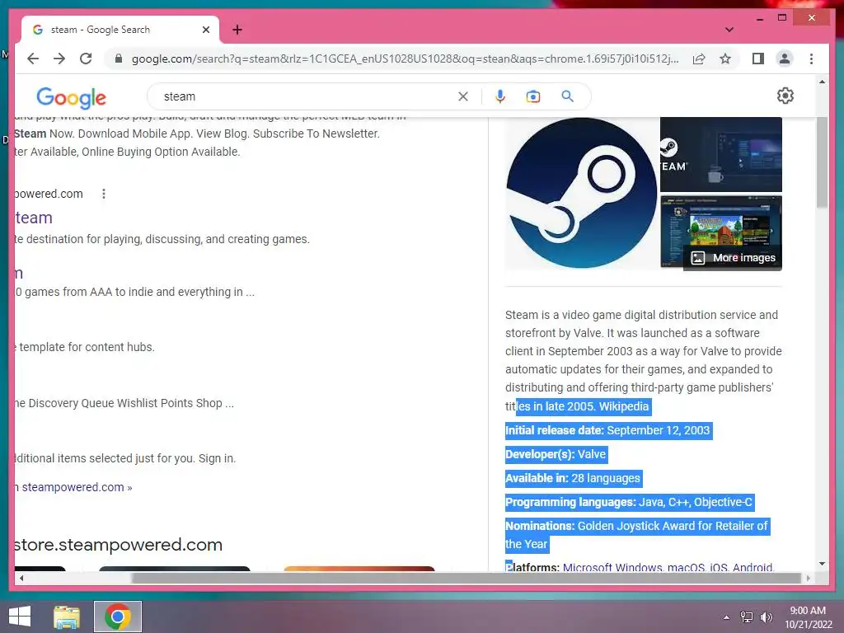The width and height of the screenshot is (844, 633).
Task: Show hidden system tray icons
Action: [727, 617]
